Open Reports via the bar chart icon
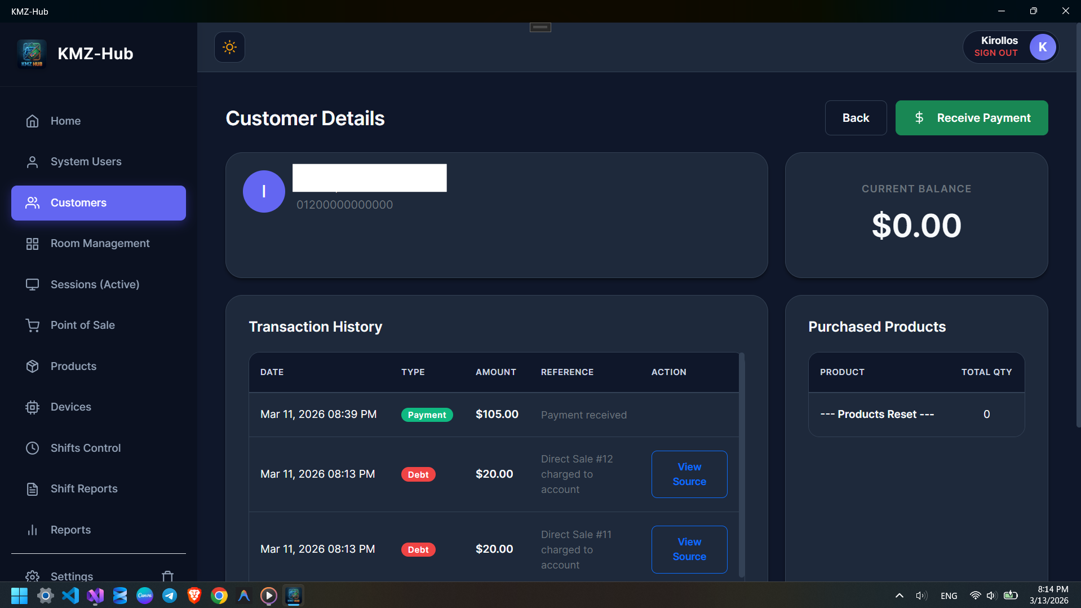 [x=32, y=530]
